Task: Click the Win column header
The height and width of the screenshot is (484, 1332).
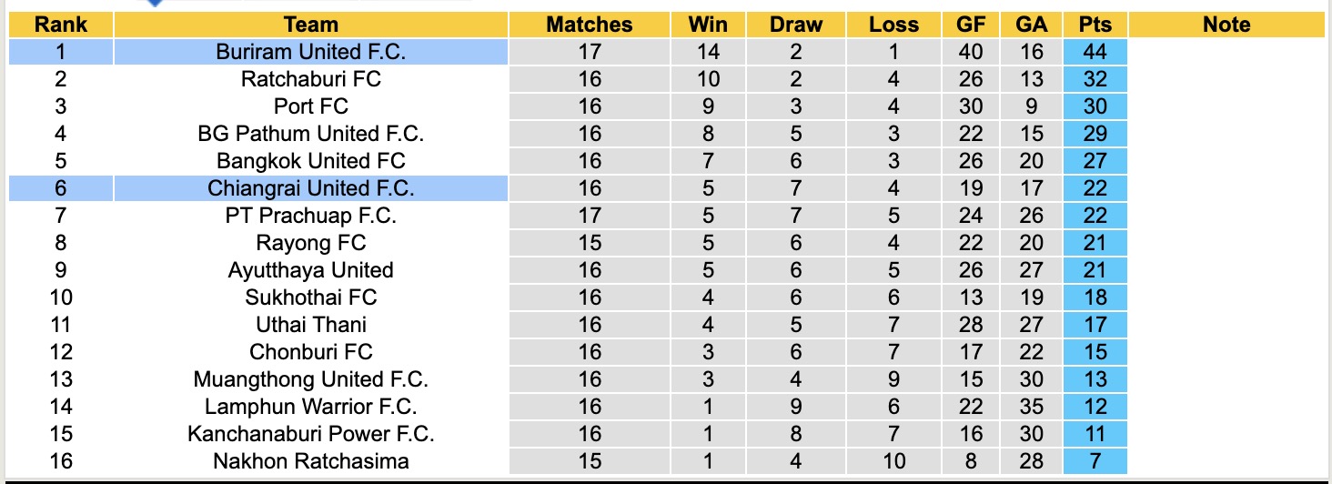Action: coord(708,25)
